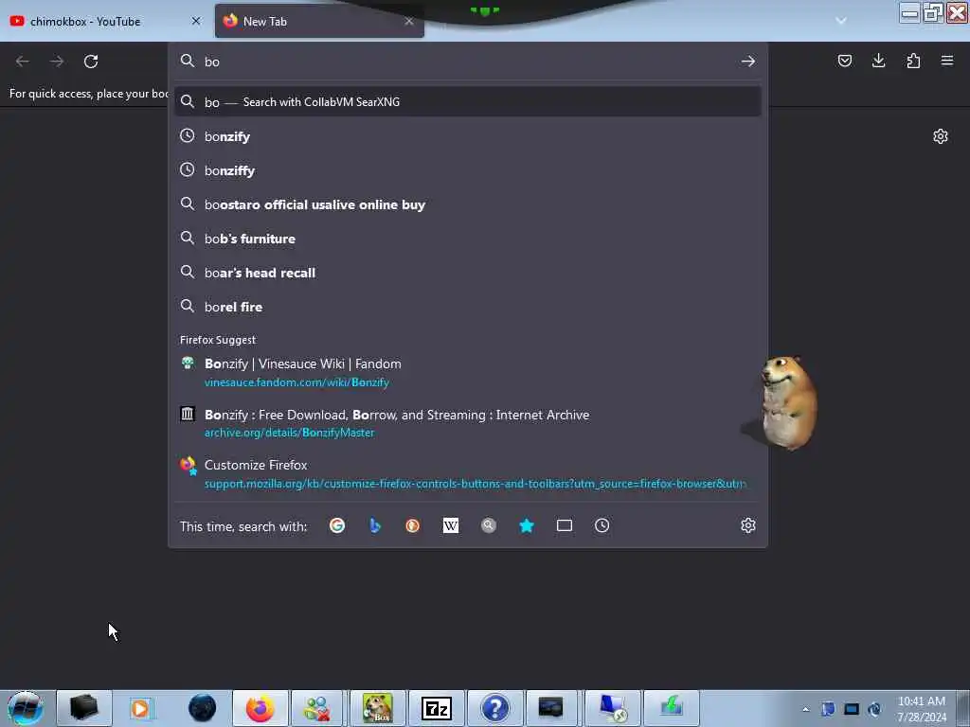Open the remote desktop taskbar icon
This screenshot has height=727, width=970.
[612, 708]
